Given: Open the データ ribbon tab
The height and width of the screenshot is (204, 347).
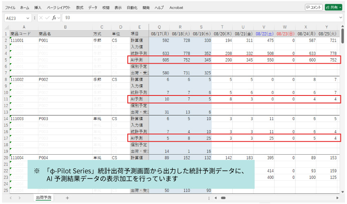Looking at the screenshot, I should (93, 7).
